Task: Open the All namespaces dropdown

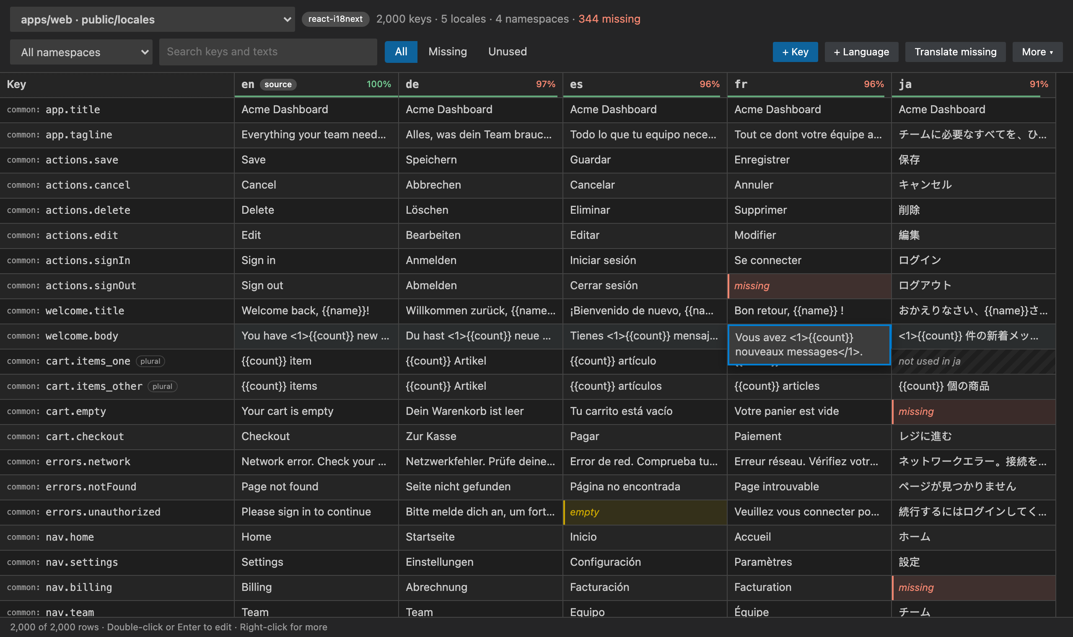Action: click(x=81, y=52)
